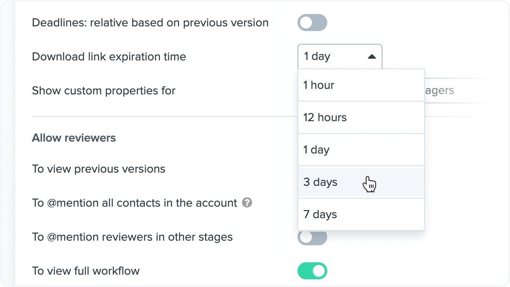Click the 'Allow reviewers' section heading
This screenshot has height=287, width=510.
74,138
